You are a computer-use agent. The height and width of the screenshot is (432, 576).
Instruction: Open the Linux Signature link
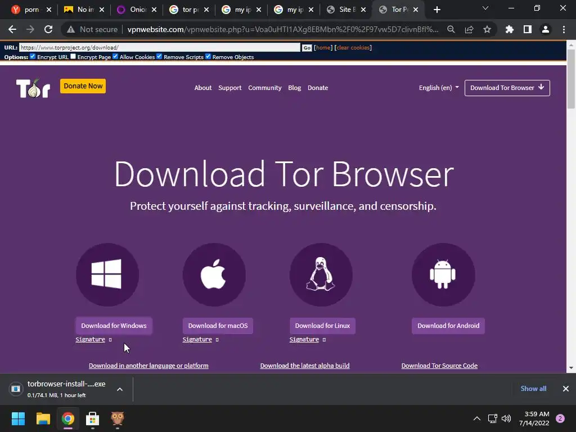click(304, 339)
